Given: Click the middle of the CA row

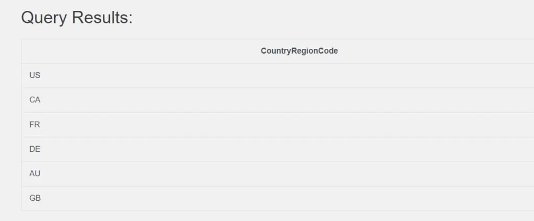Looking at the screenshot, I should click(x=277, y=100).
